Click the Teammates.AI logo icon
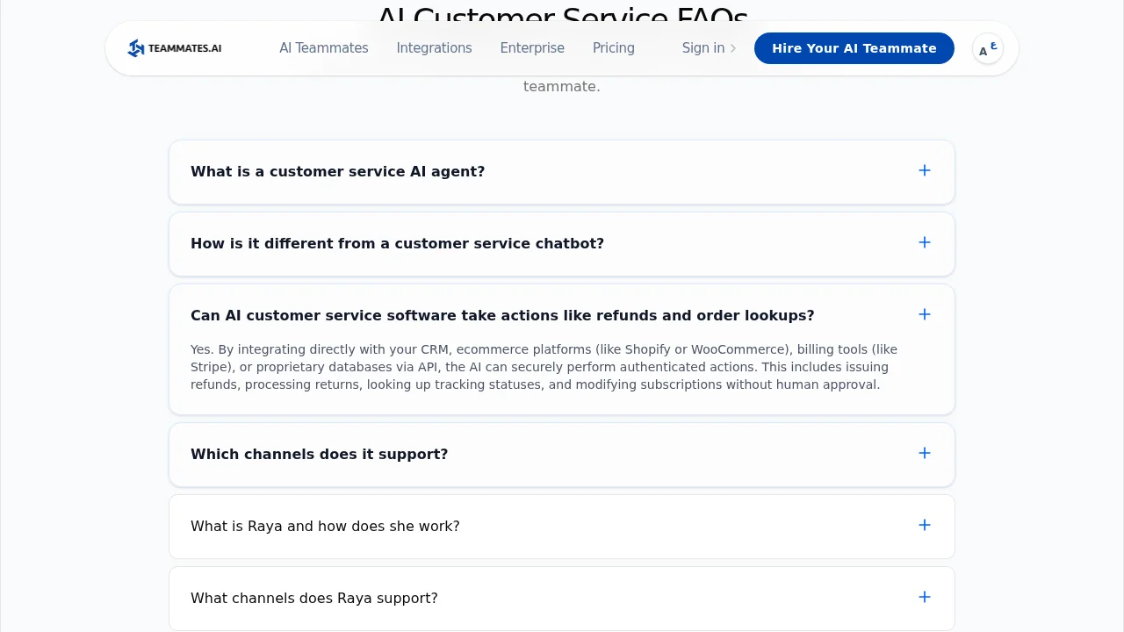This screenshot has height=632, width=1124. pos(136,48)
